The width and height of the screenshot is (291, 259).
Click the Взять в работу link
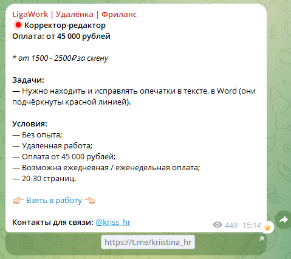[54, 201]
